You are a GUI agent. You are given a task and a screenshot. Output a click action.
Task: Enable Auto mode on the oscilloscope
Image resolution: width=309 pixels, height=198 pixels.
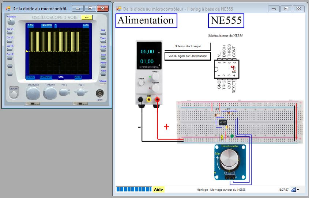pyautogui.click(x=103, y=58)
